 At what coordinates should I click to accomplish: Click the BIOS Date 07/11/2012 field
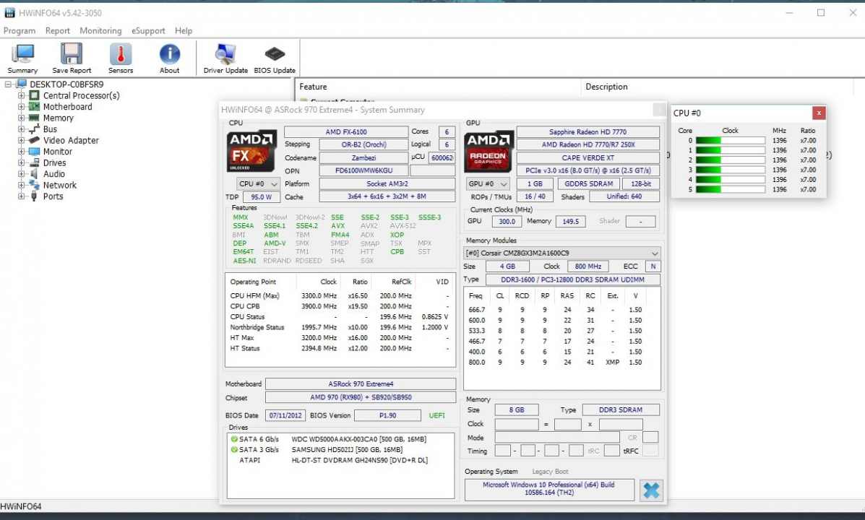[x=285, y=415]
